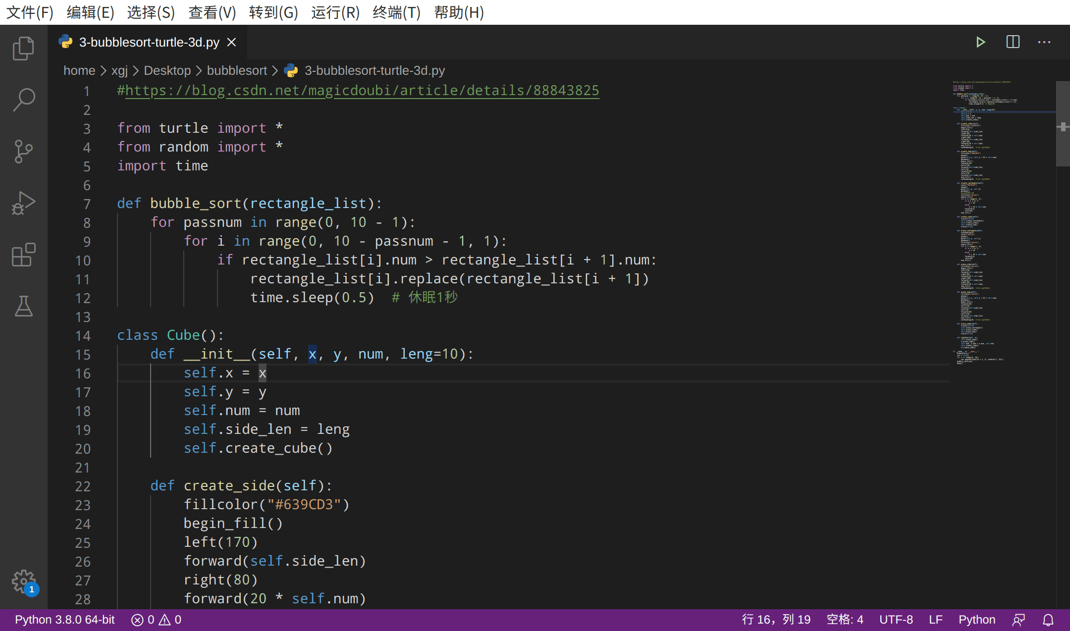Image resolution: width=1070 pixels, height=631 pixels.
Task: Open the Run and Debug panel
Action: tap(23, 203)
